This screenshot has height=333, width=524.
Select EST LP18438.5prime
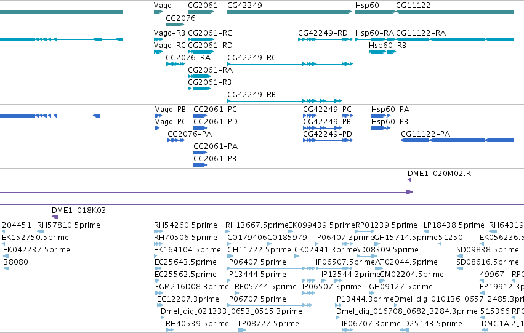point(454,225)
